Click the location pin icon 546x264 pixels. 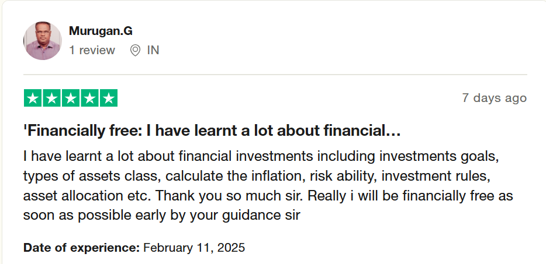point(135,50)
